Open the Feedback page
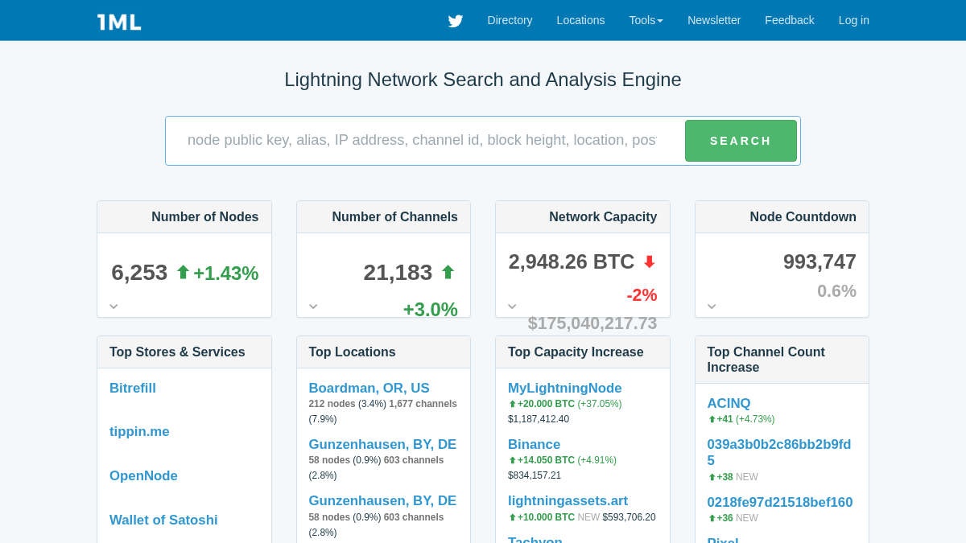 [x=790, y=20]
